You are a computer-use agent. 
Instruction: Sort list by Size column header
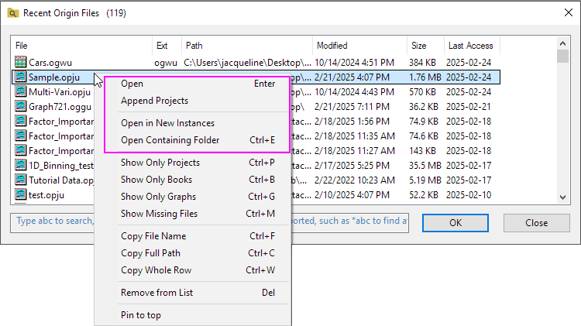[x=425, y=46]
